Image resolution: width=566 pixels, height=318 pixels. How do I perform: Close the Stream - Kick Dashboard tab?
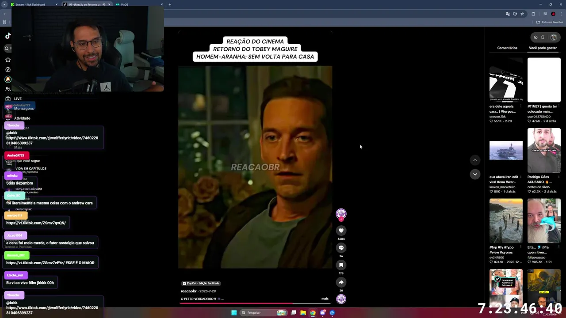(x=57, y=4)
